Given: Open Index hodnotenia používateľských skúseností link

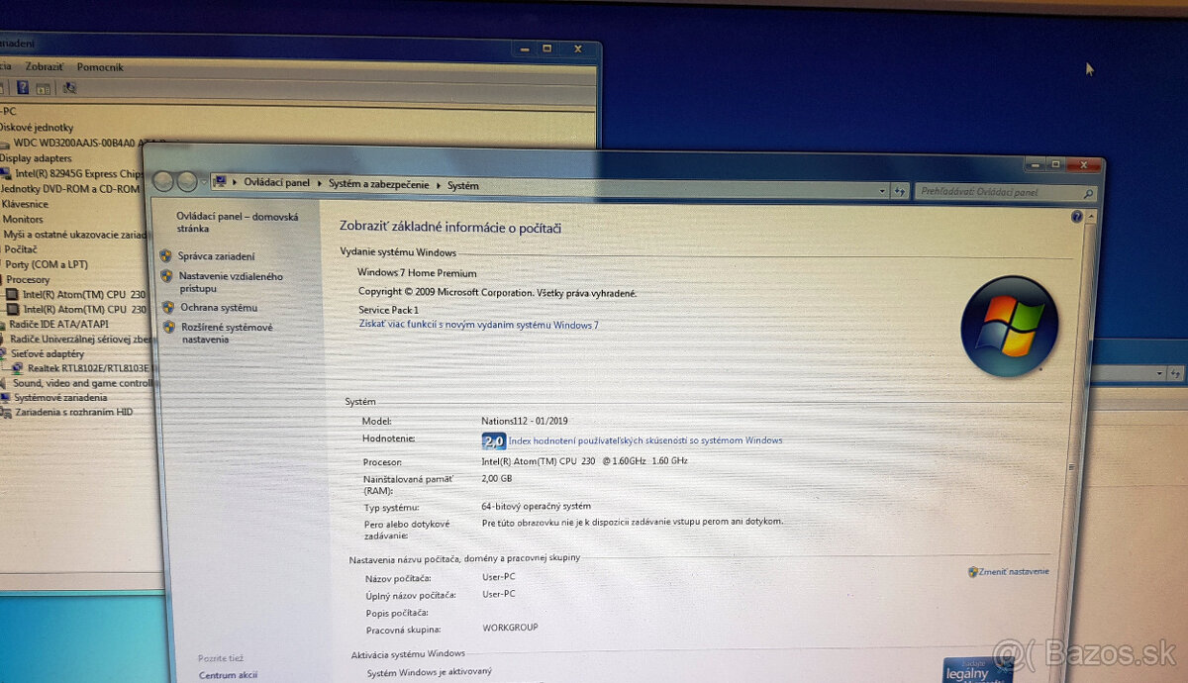Looking at the screenshot, I should (x=645, y=440).
